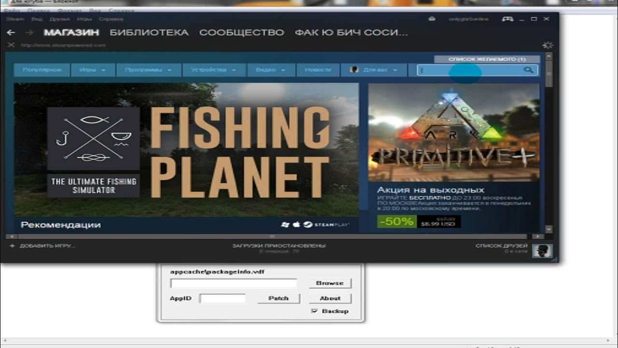
Task: Click the Browse button in patcher
Action: [330, 283]
